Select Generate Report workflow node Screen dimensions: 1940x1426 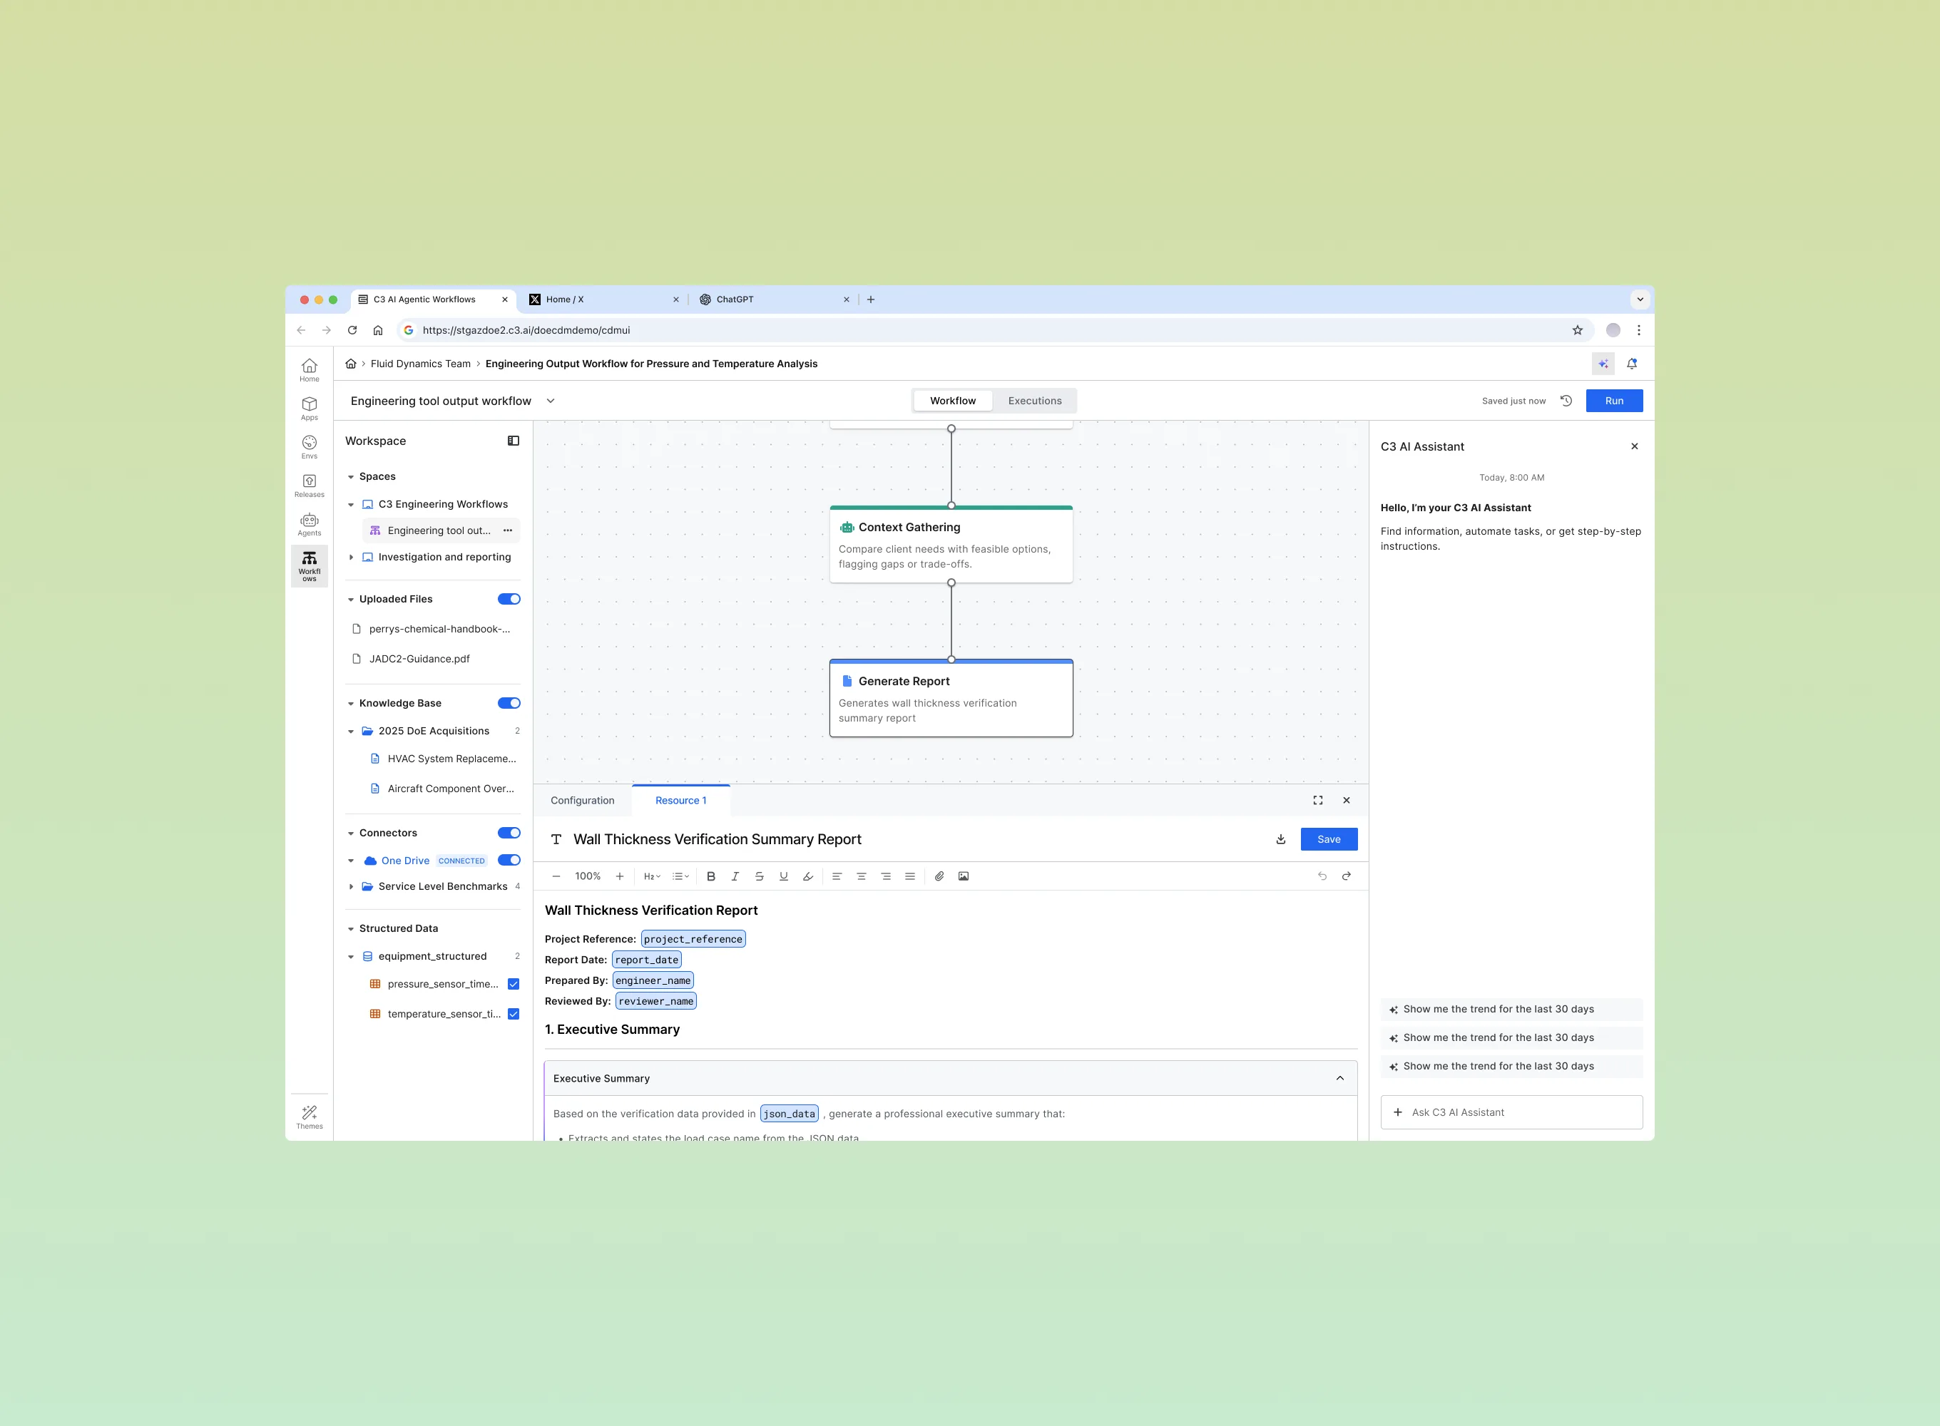(x=951, y=698)
